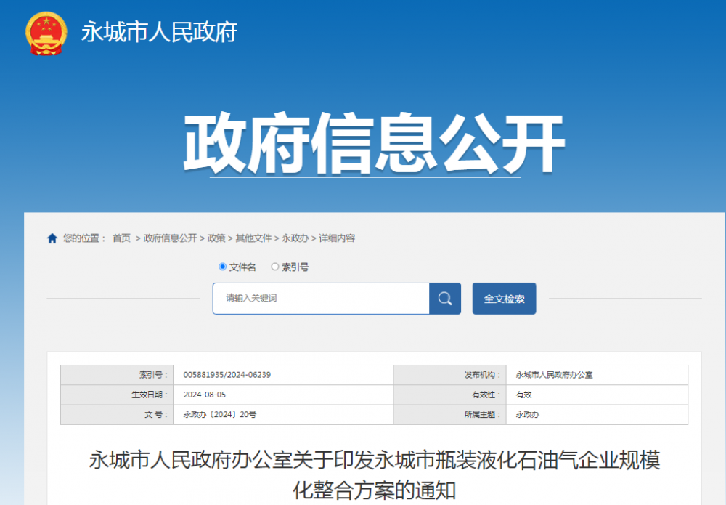Click the 详细内容 breadcrumb text
This screenshot has height=505, width=726.
(337, 238)
